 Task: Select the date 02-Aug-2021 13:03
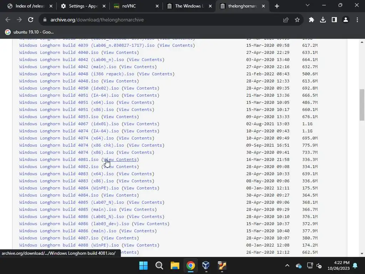coord(268,124)
